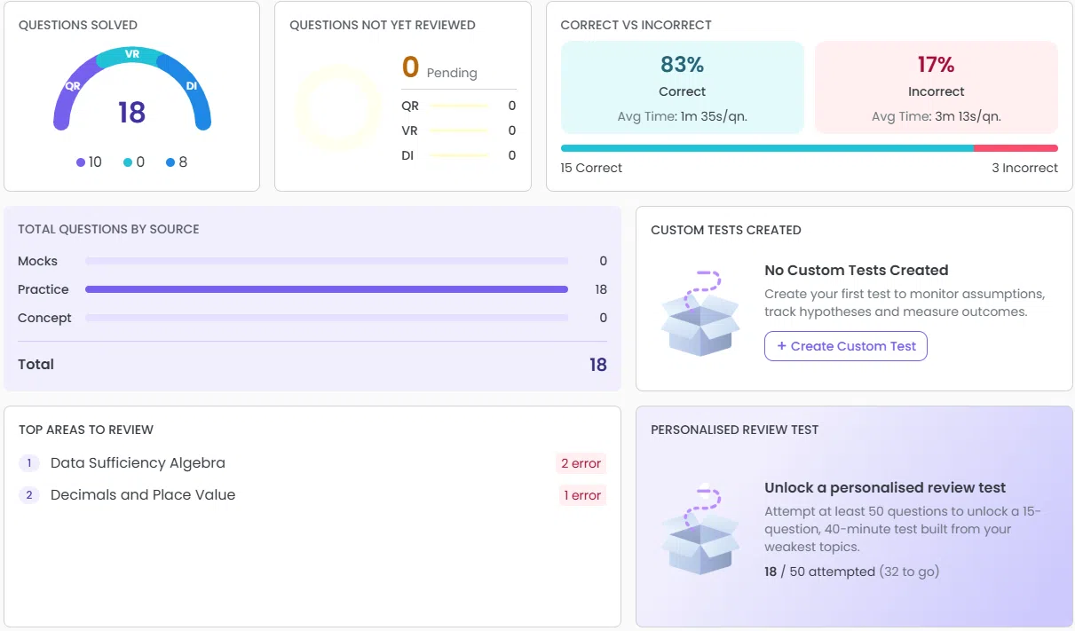Image resolution: width=1075 pixels, height=631 pixels.
Task: Click the 1 error badge
Action: click(582, 495)
